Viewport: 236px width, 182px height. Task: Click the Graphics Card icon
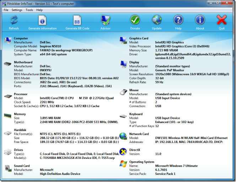[x=123, y=40]
